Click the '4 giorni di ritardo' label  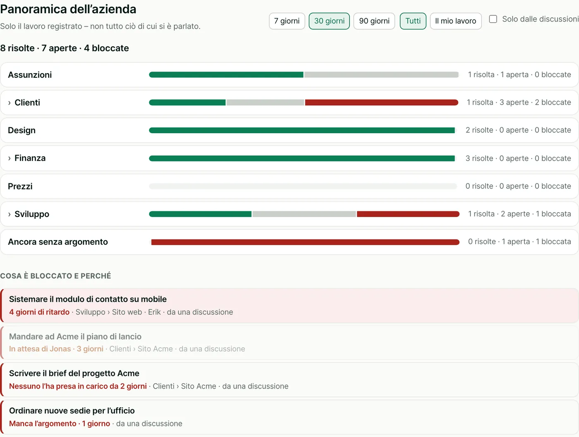point(39,312)
